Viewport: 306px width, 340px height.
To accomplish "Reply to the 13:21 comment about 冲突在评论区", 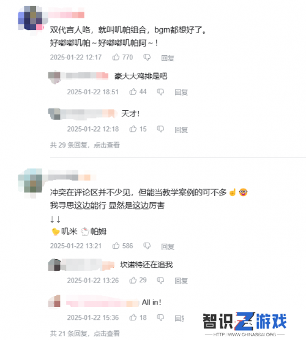I will pos(168,246).
